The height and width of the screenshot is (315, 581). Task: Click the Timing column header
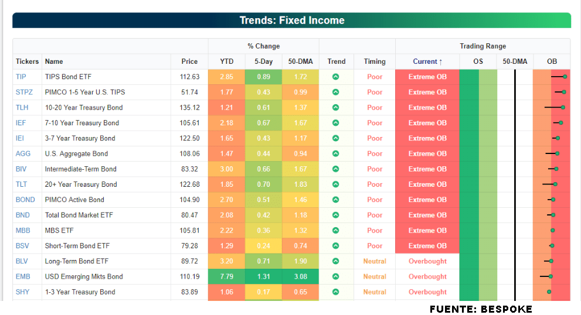[375, 61]
